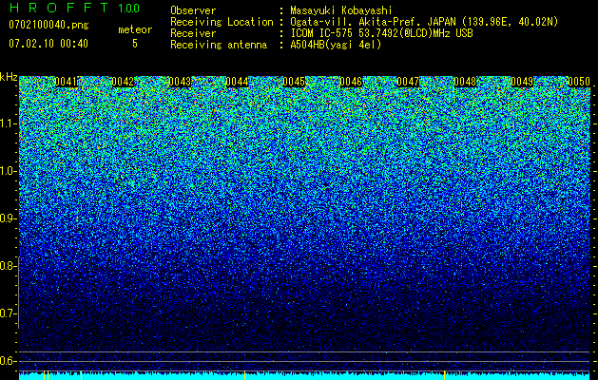Click the 1.1 frequency axis label
The image size is (598, 380).
tap(7, 123)
